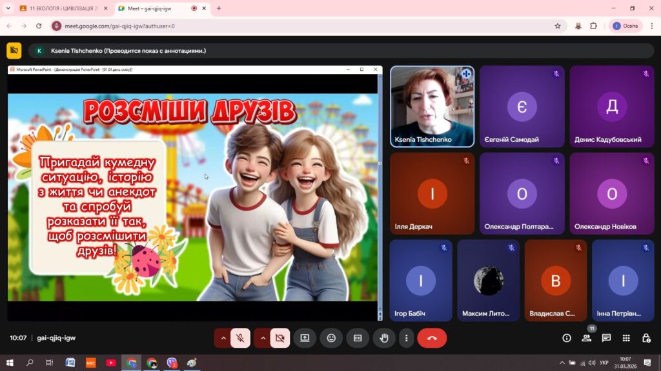Image resolution: width=661 pixels, height=371 pixels.
Task: Toggle the camera on or off
Action: pos(280,338)
